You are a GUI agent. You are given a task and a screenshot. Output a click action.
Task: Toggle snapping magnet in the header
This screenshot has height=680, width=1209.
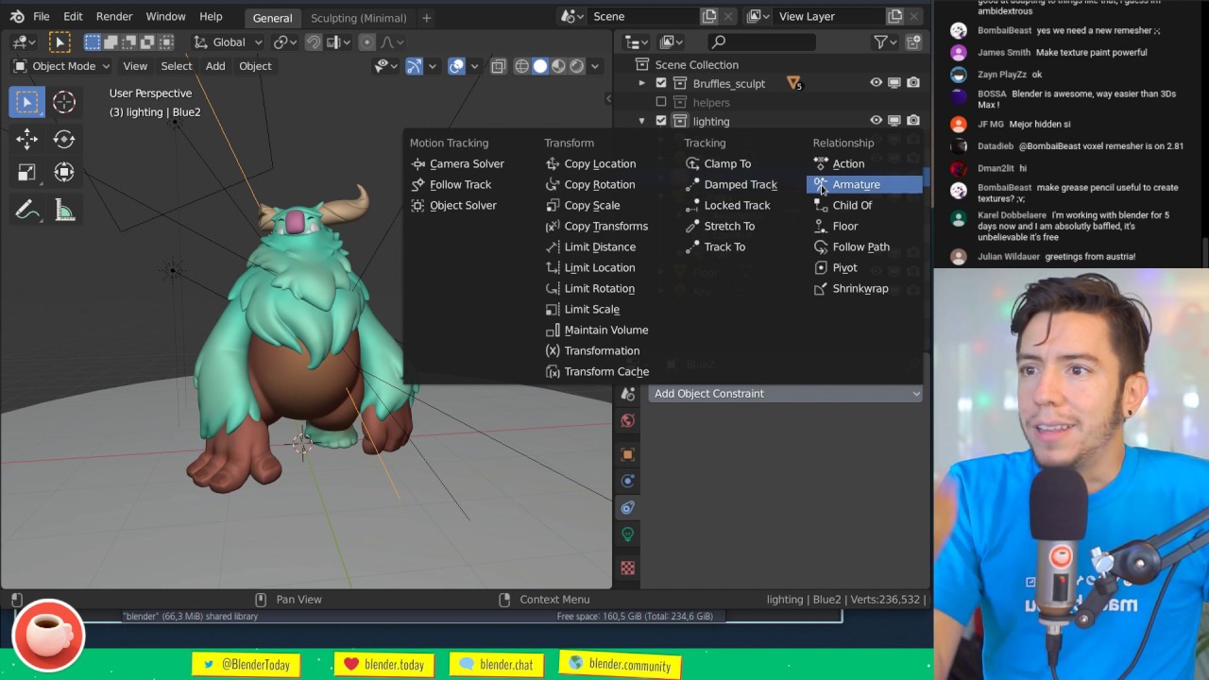click(x=314, y=42)
